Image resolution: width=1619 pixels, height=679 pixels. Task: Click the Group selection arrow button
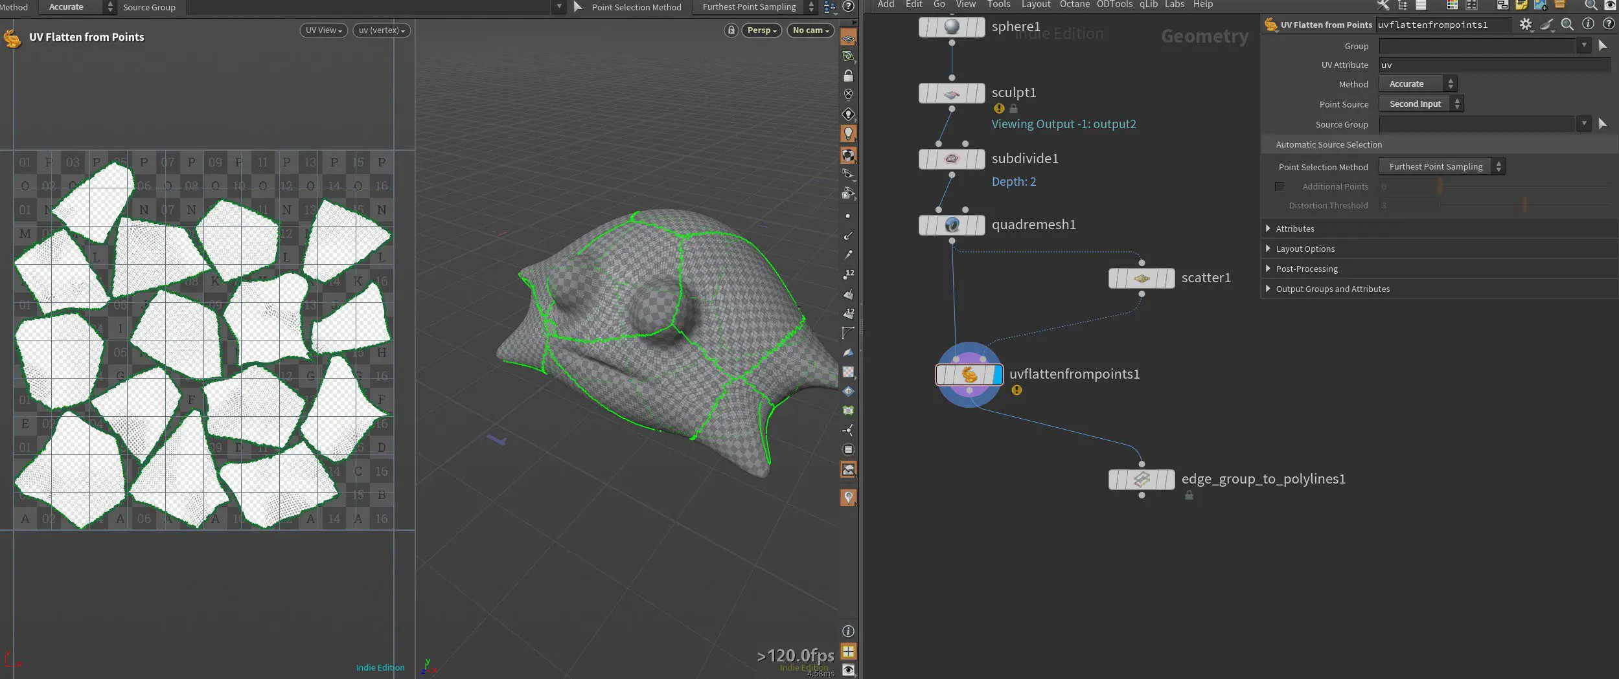(x=1603, y=45)
